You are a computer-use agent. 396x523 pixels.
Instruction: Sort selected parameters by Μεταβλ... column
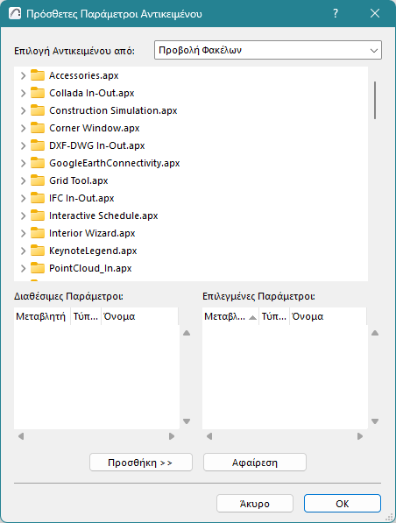tap(230, 316)
